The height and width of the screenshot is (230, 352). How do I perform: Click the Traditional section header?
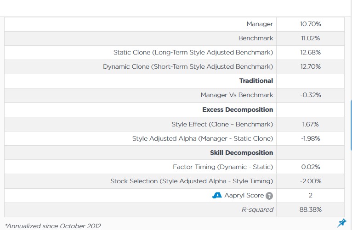[256, 81]
